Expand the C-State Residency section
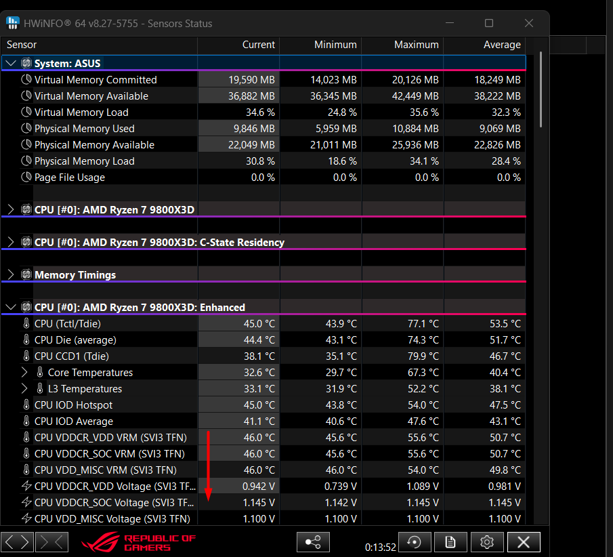 [x=11, y=242]
